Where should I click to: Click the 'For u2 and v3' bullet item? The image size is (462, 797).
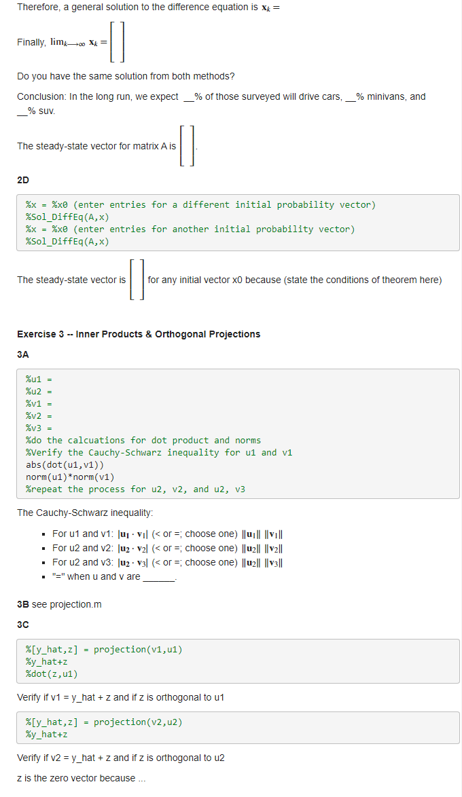coord(168,563)
